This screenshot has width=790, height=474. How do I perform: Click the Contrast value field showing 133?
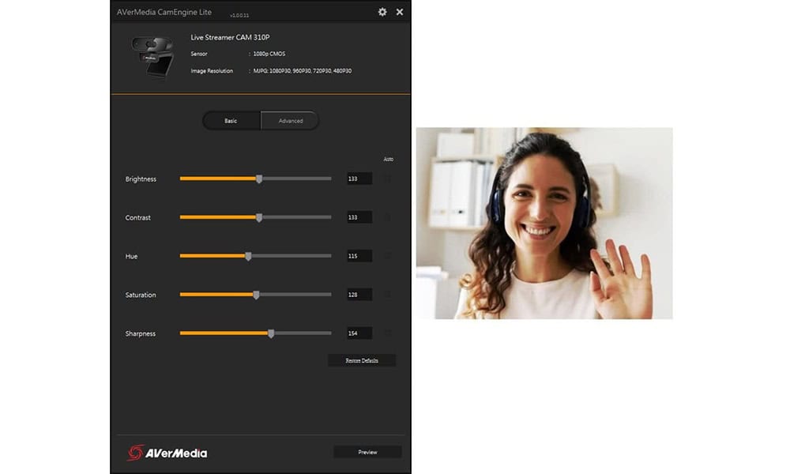[359, 217]
